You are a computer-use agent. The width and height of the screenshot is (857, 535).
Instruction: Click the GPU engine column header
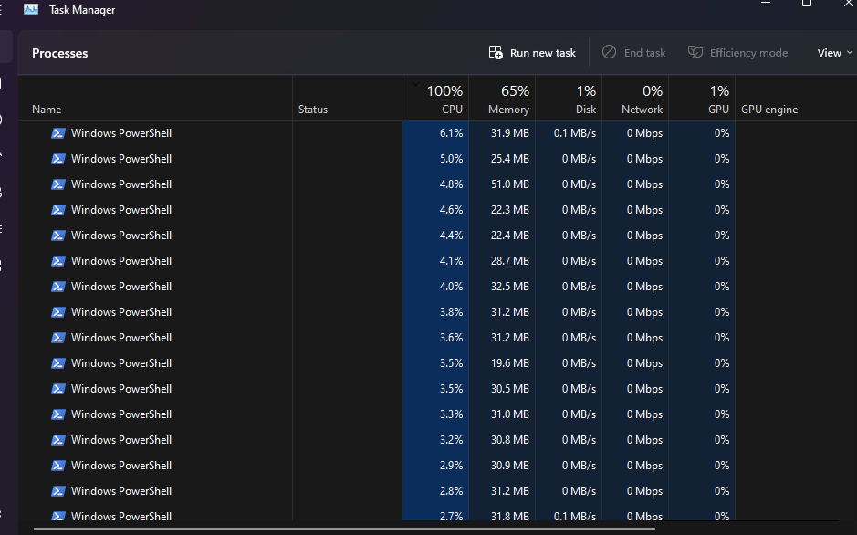(x=769, y=110)
